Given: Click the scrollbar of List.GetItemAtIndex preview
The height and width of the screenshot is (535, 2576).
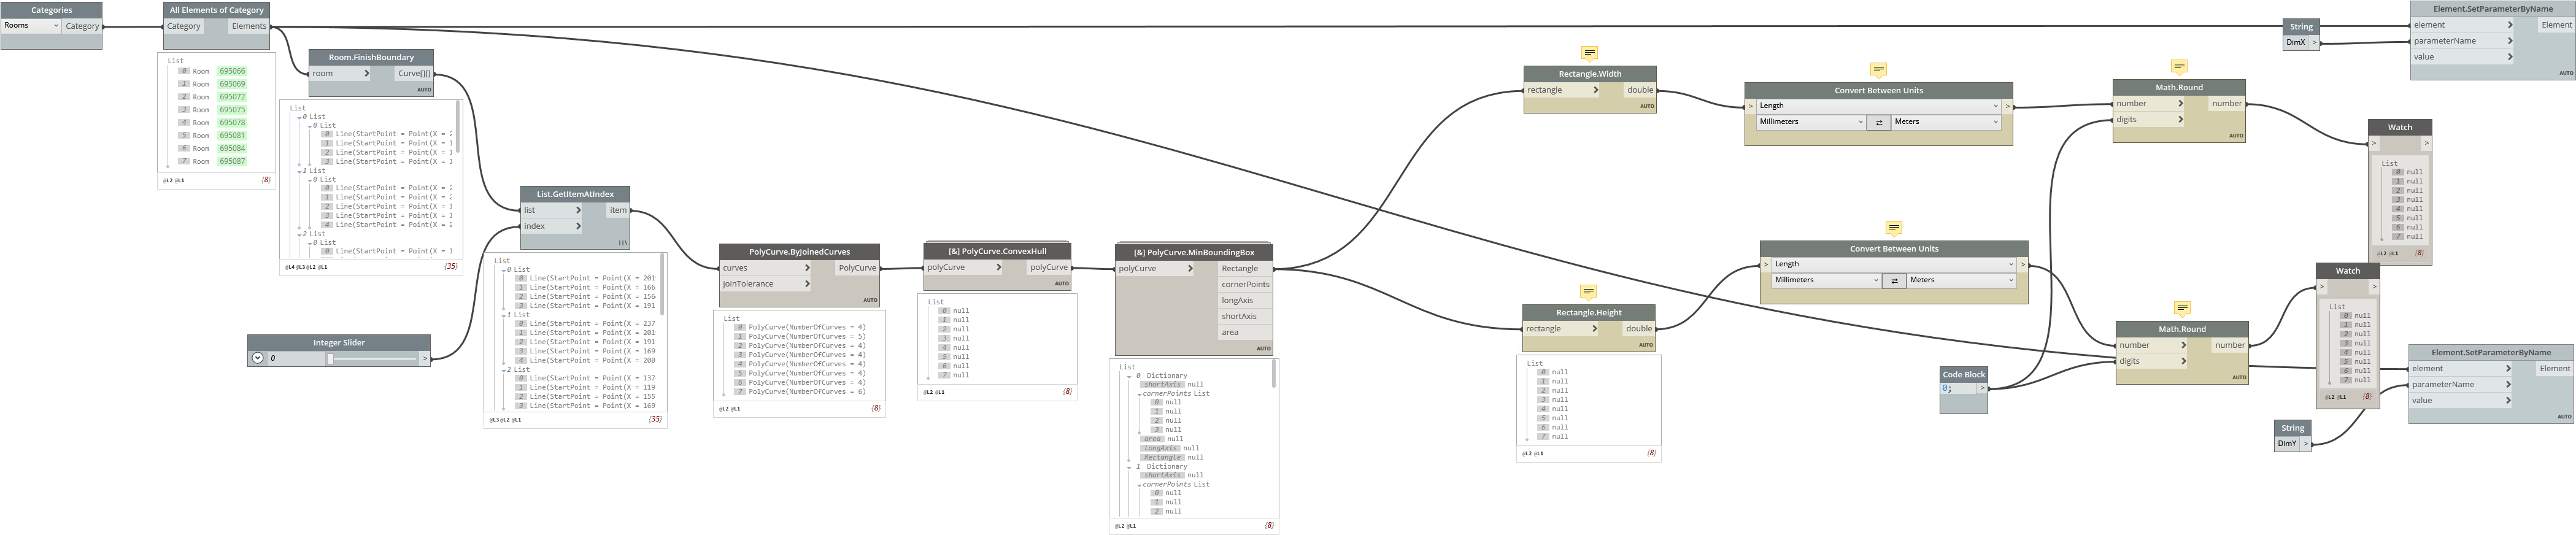Looking at the screenshot, I should [x=662, y=285].
